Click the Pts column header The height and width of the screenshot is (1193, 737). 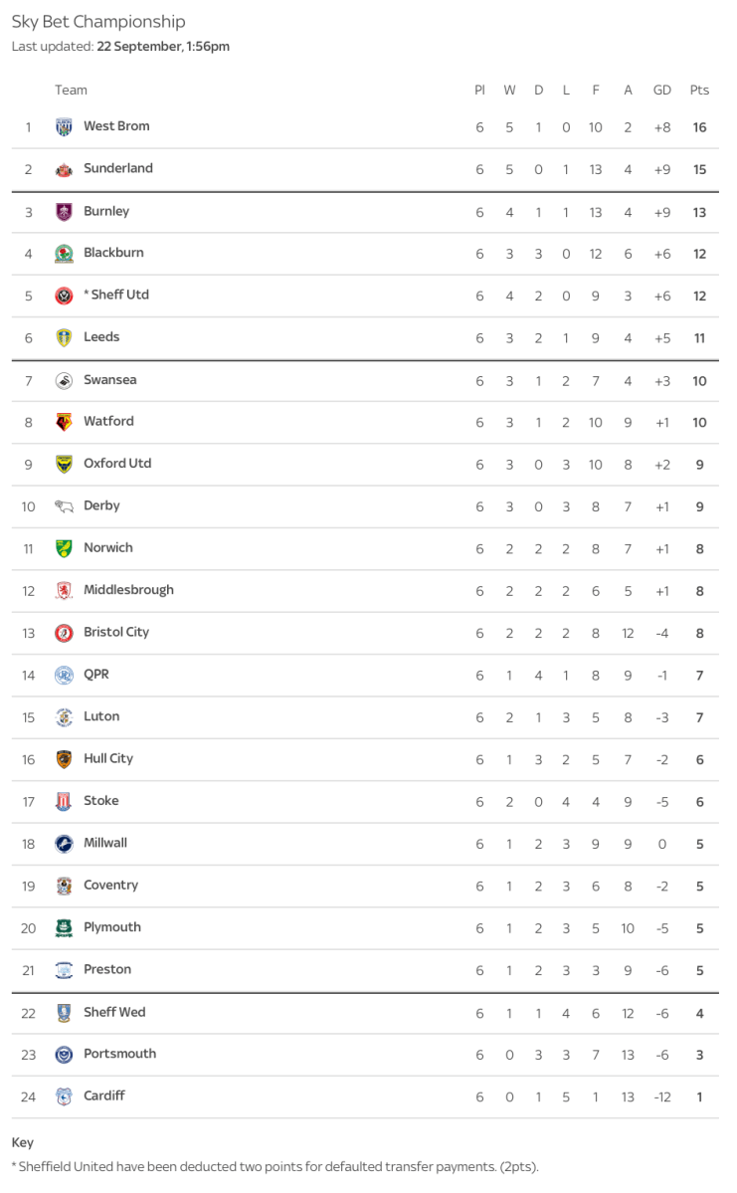tap(699, 91)
